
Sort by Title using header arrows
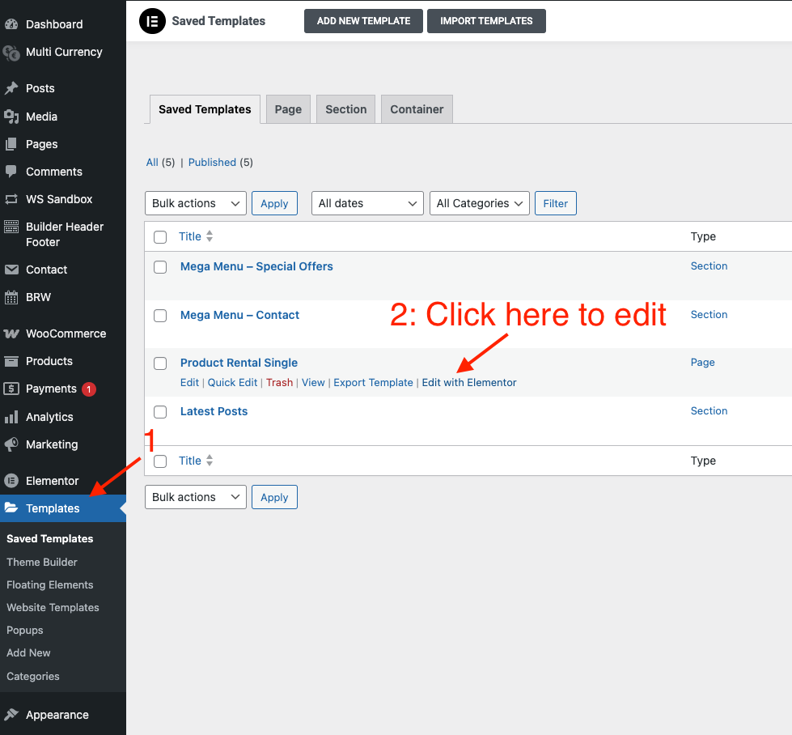click(210, 236)
